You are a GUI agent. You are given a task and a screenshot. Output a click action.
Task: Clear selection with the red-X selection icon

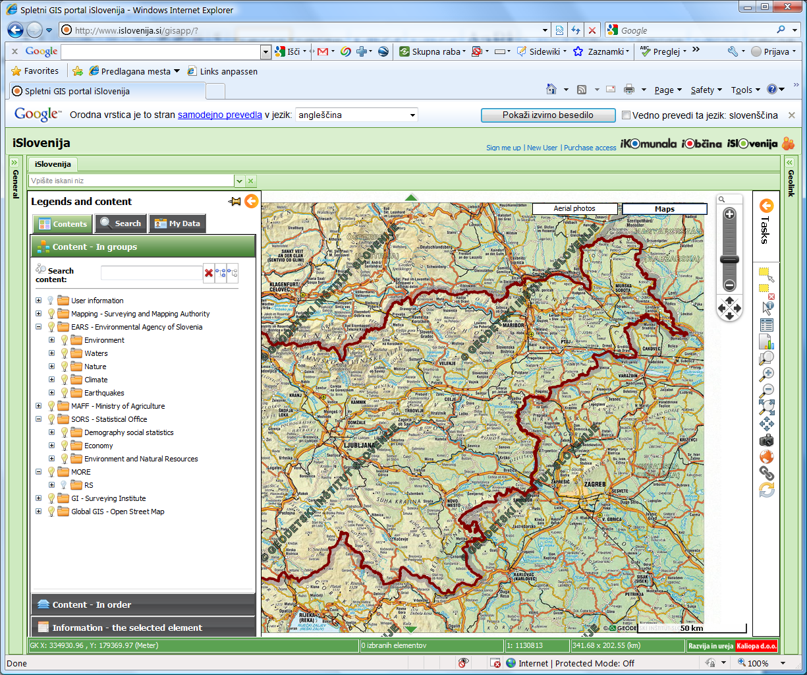click(x=766, y=291)
